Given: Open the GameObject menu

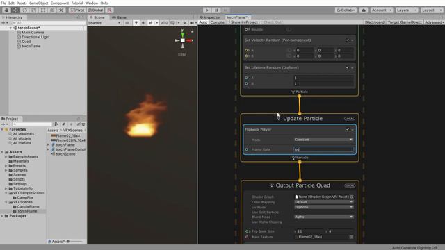Looking at the screenshot, I should click(x=39, y=3).
